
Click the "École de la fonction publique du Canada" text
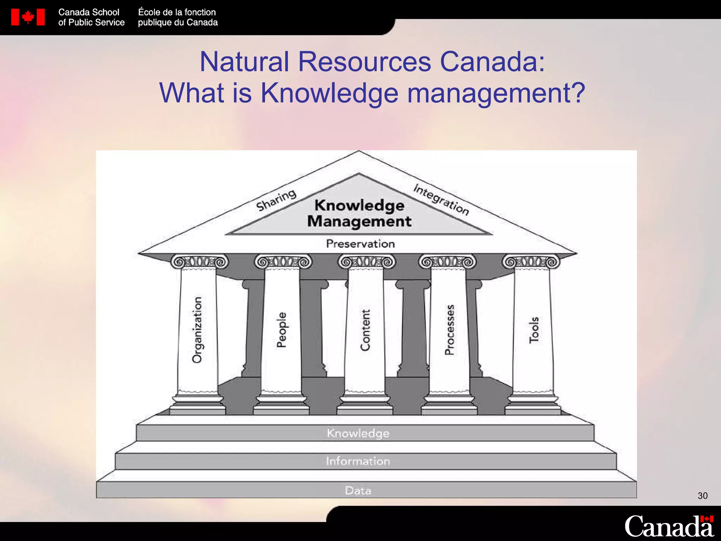pos(178,17)
